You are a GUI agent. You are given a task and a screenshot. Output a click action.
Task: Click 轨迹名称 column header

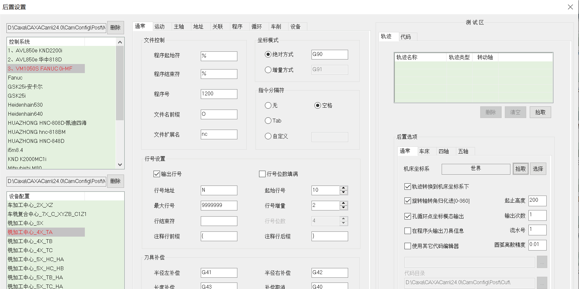click(x=420, y=57)
